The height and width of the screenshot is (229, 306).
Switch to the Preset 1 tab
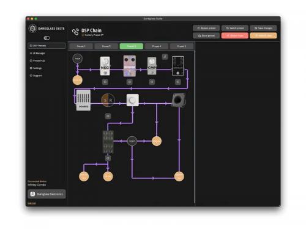pos(81,46)
